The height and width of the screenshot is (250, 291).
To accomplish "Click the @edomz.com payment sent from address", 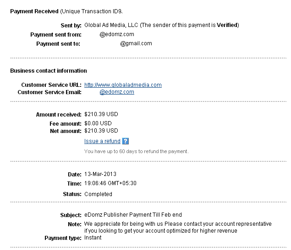I will (117, 34).
